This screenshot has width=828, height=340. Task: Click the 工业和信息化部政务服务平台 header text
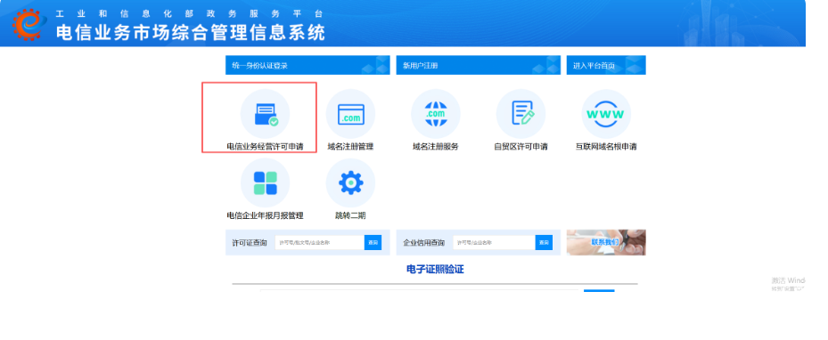190,13
